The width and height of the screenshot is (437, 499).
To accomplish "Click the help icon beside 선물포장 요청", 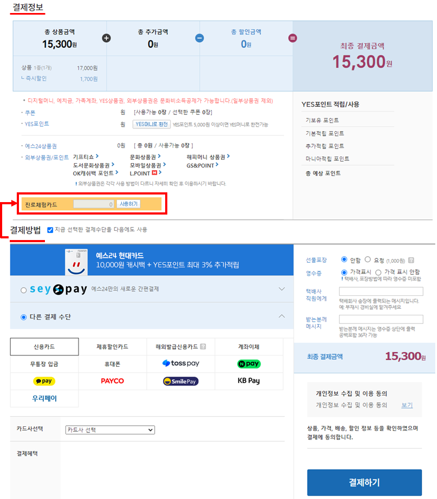I will coord(411,260).
